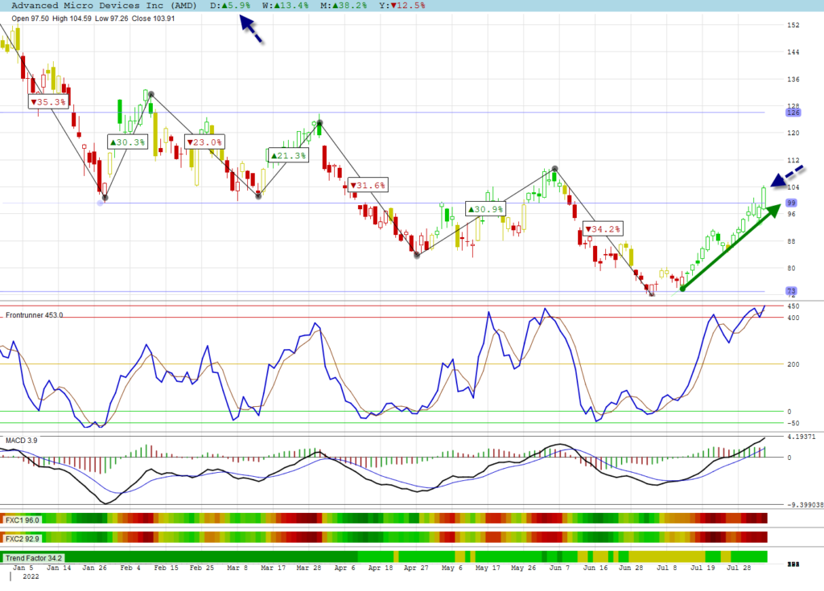Click the 88 price axis value
The height and width of the screenshot is (591, 824).
coord(792,242)
